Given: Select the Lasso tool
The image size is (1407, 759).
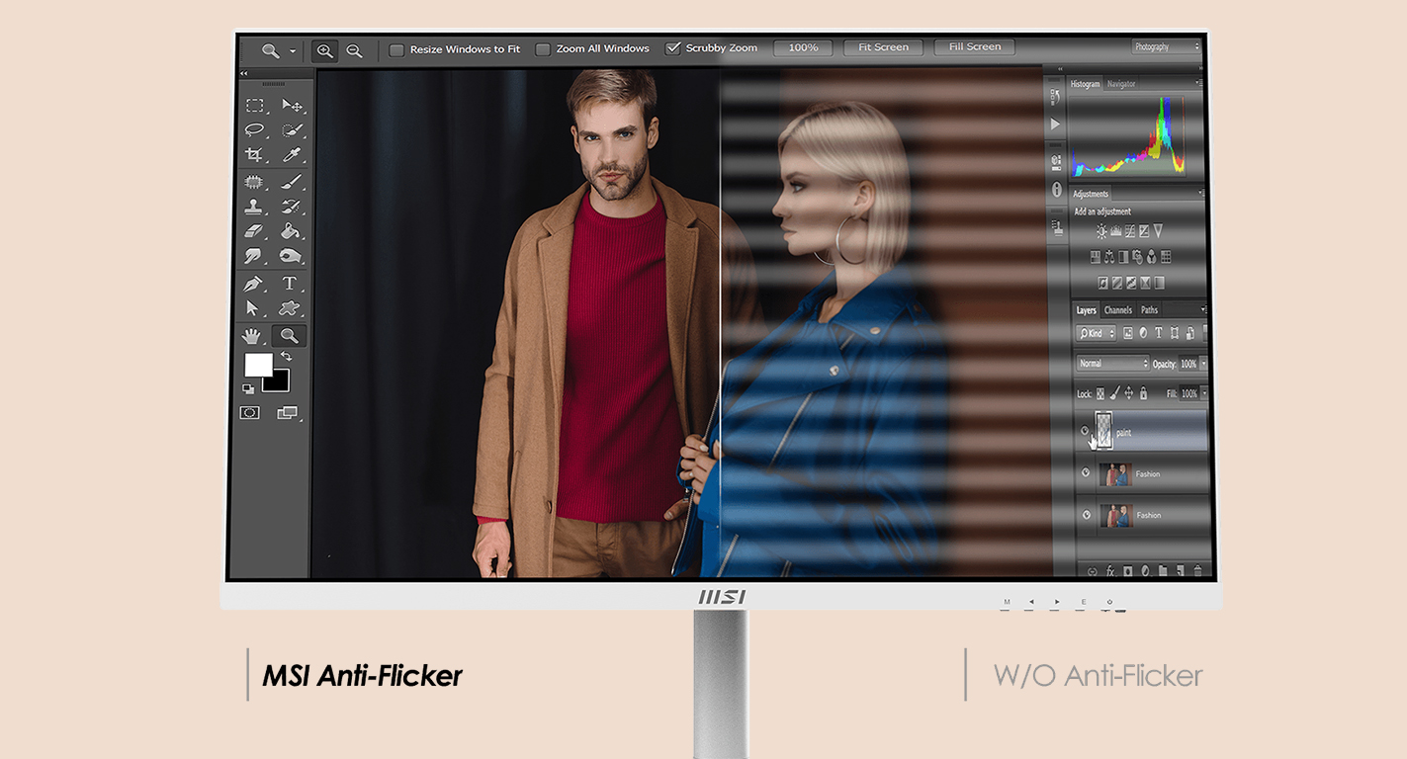Looking at the screenshot, I should coord(255,130).
